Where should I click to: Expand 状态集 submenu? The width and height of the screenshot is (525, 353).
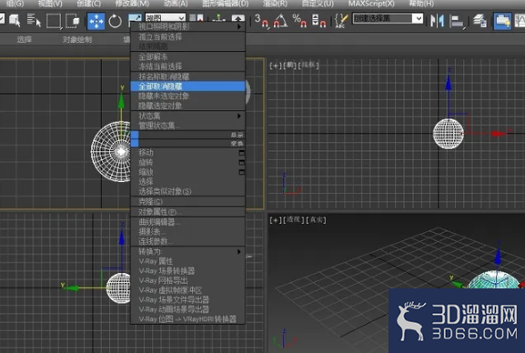[x=187, y=116]
